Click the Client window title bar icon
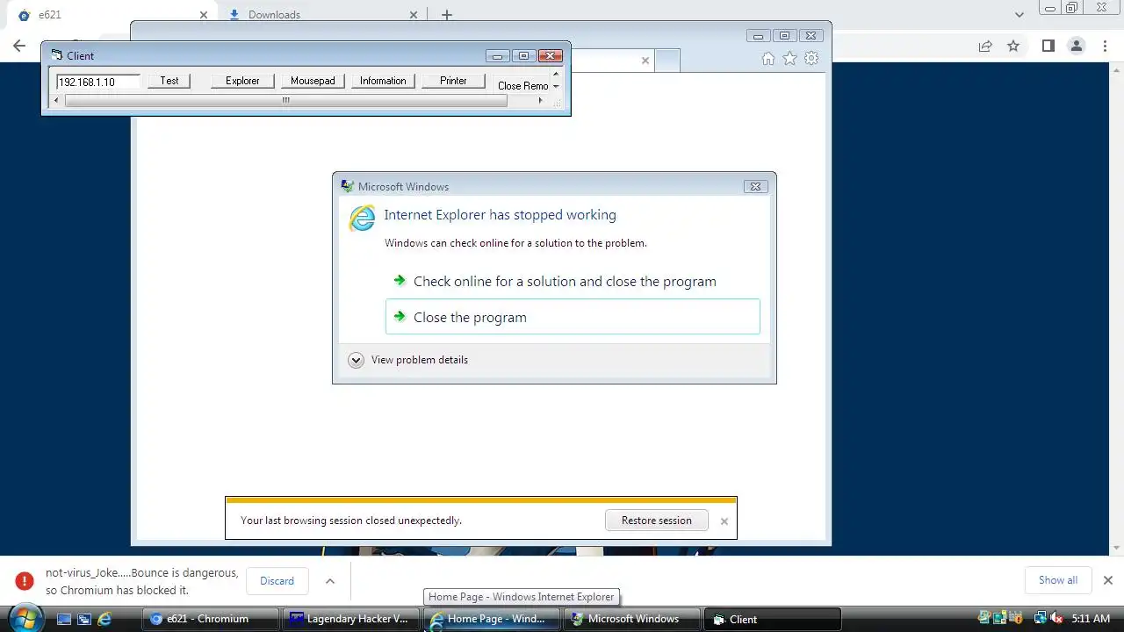The height and width of the screenshot is (632, 1124). [57, 55]
